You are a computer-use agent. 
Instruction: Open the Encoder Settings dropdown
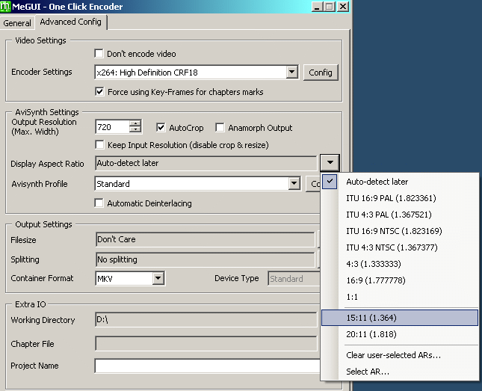click(x=291, y=73)
